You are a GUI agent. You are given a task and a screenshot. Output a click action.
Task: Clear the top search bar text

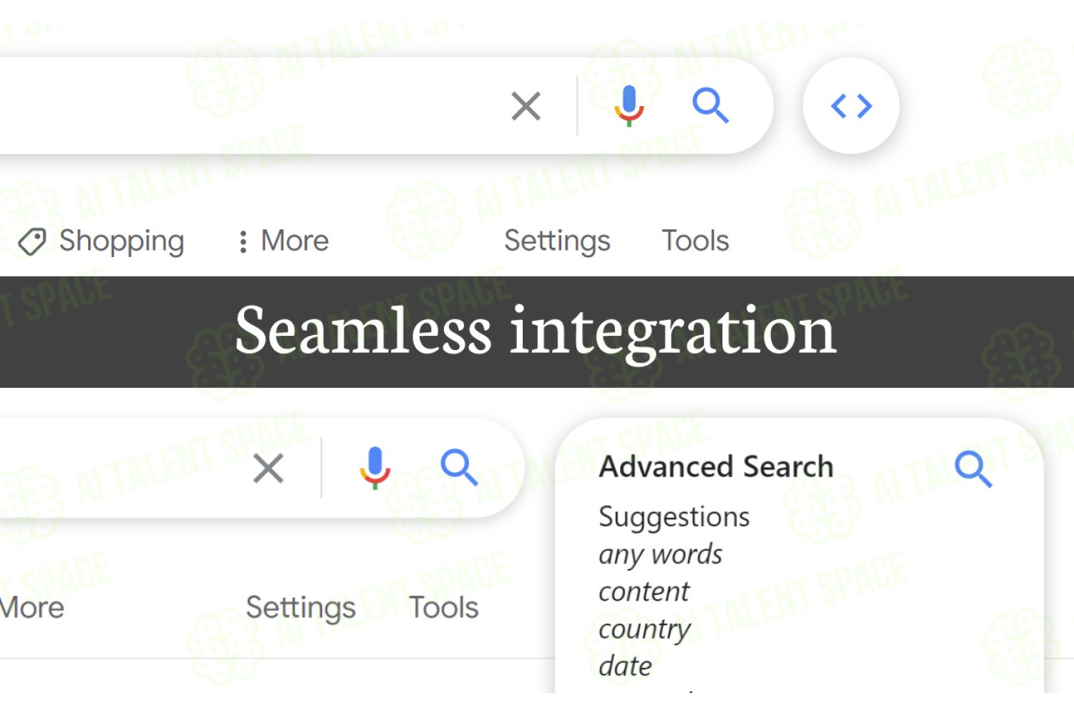click(x=526, y=107)
